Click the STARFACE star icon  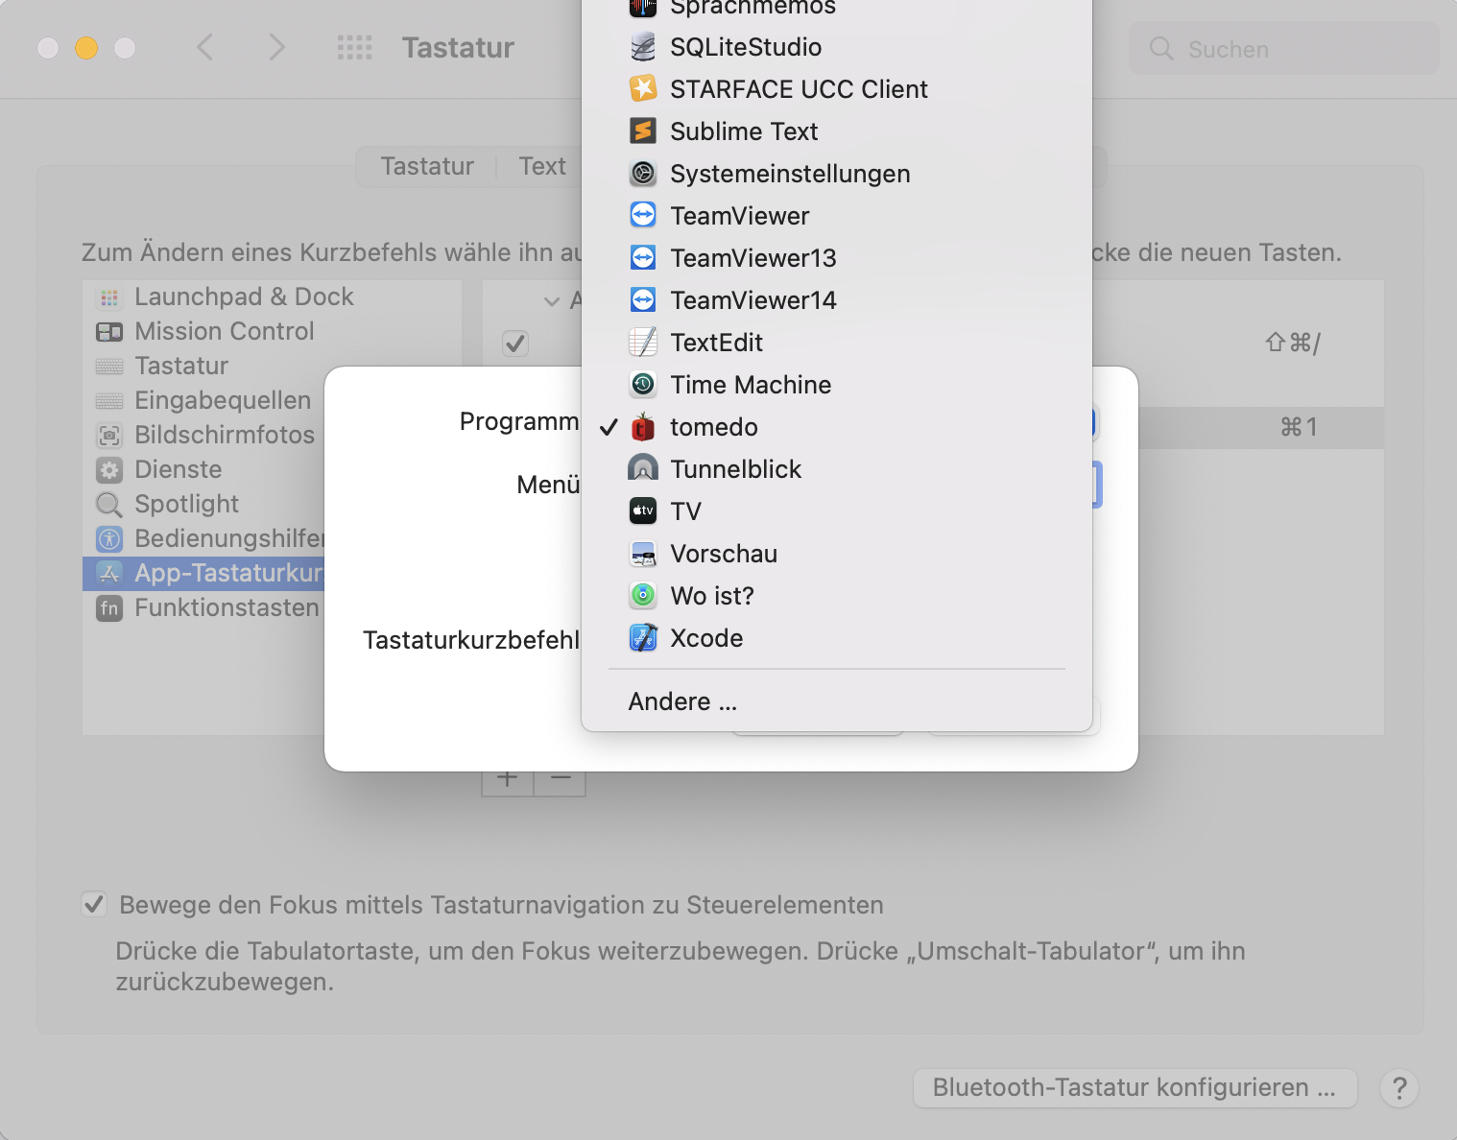coord(643,89)
